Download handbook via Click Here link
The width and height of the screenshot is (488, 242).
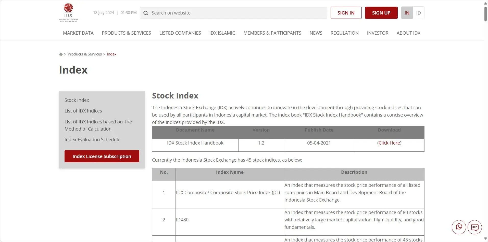389,143
